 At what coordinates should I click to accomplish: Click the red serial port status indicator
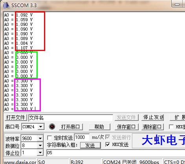52,126
